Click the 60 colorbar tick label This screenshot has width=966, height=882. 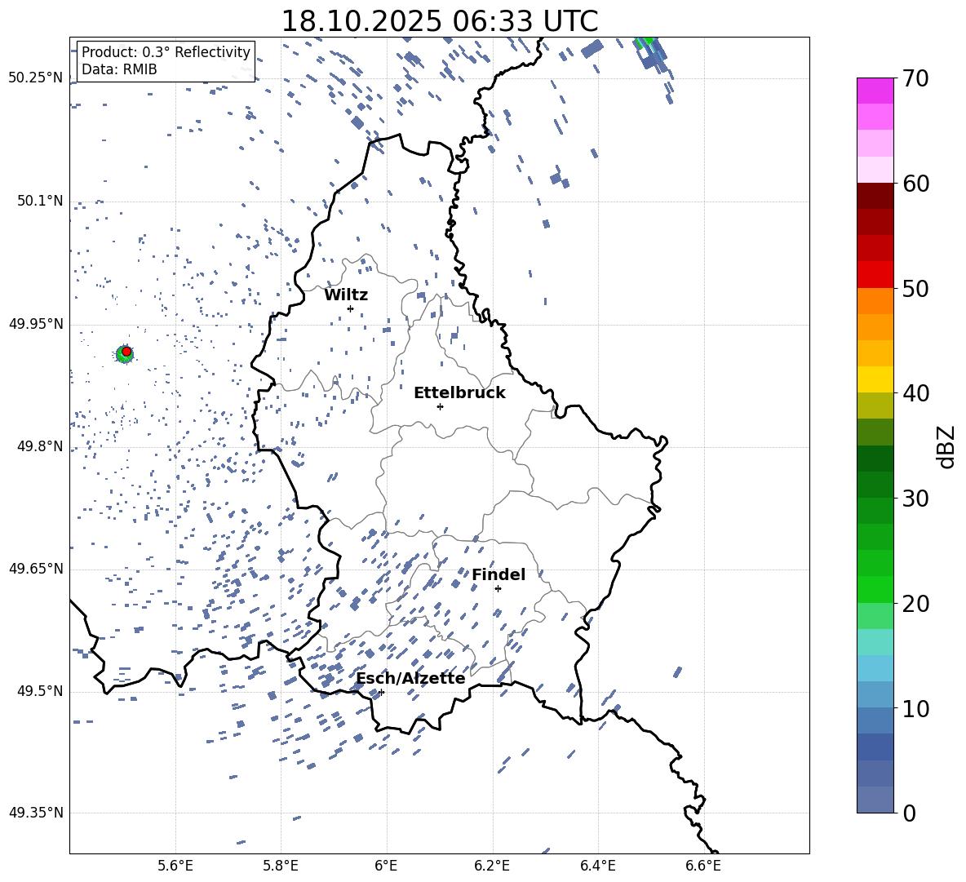[915, 184]
